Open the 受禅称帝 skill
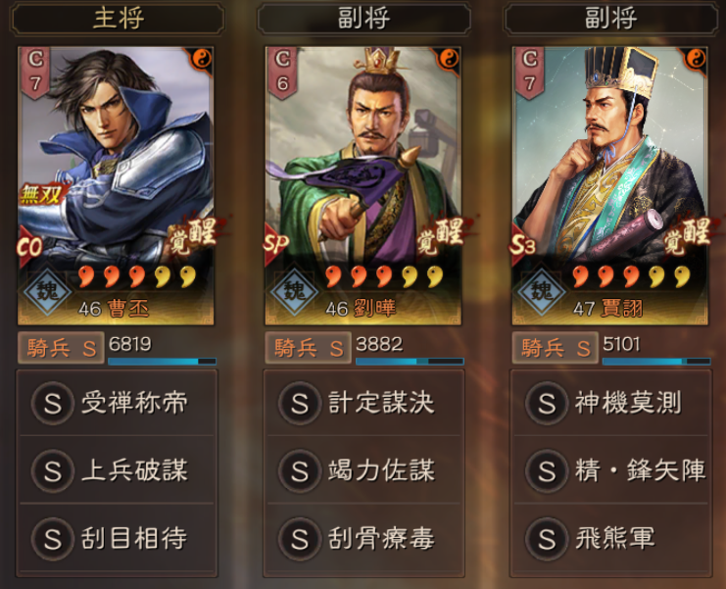This screenshot has height=589, width=726. (117, 403)
